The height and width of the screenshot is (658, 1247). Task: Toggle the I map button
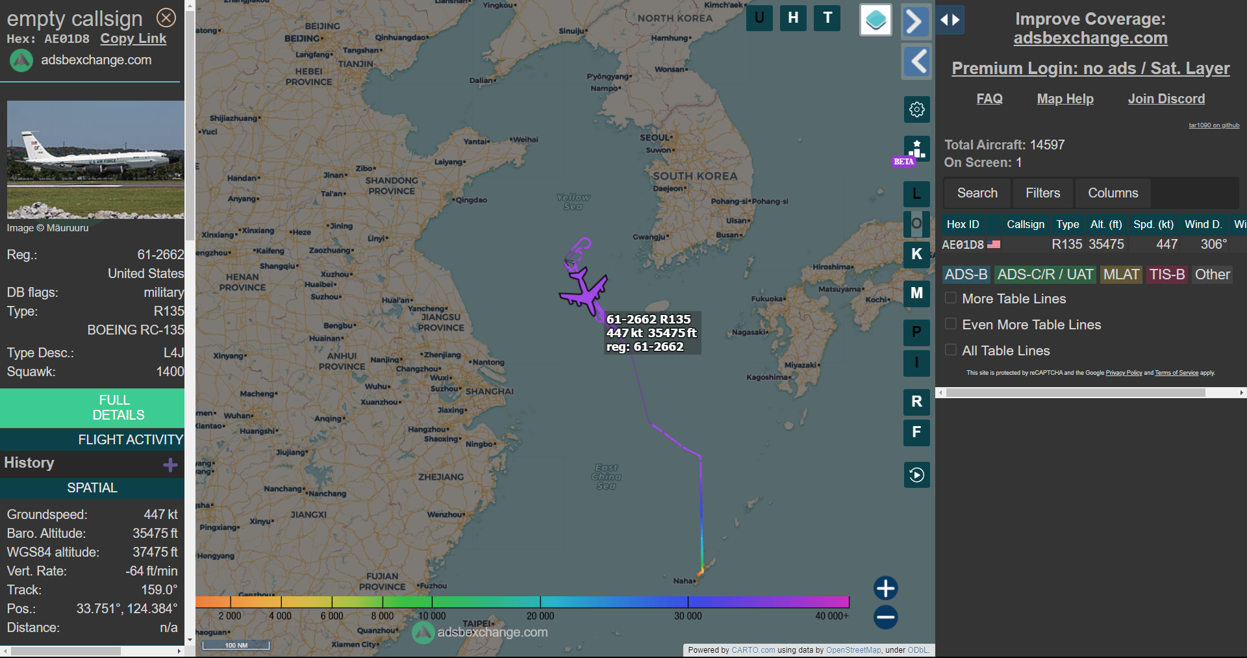point(916,362)
